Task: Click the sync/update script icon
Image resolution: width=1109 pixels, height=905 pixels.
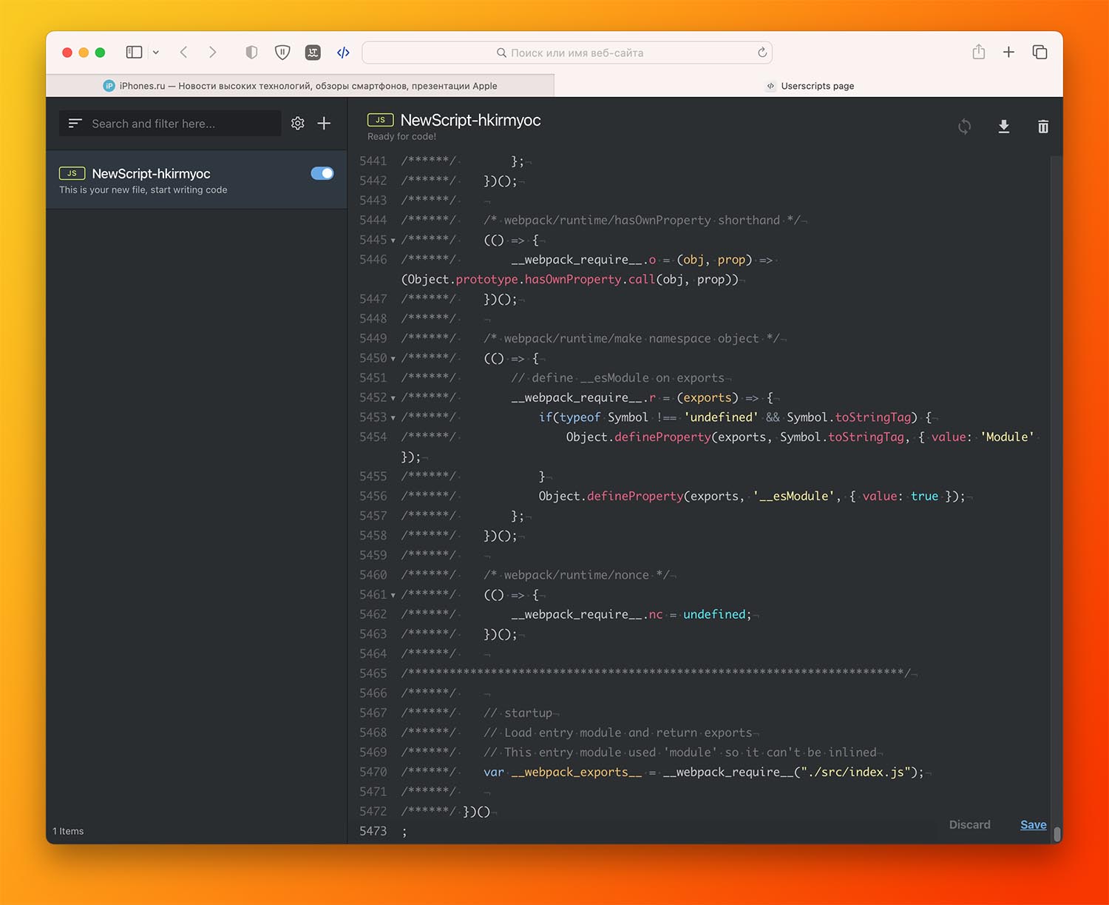Action: (964, 127)
